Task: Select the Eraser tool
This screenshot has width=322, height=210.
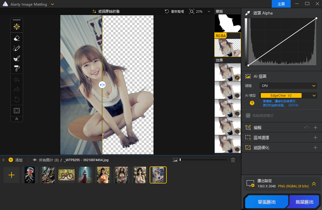Action: pos(17,38)
